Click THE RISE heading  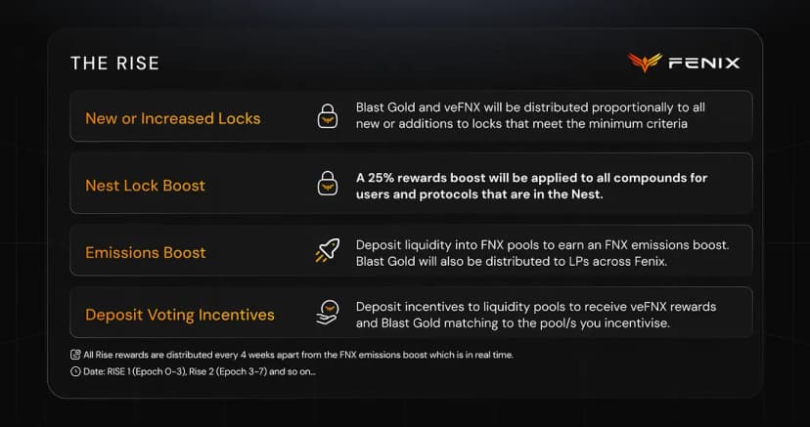point(114,64)
